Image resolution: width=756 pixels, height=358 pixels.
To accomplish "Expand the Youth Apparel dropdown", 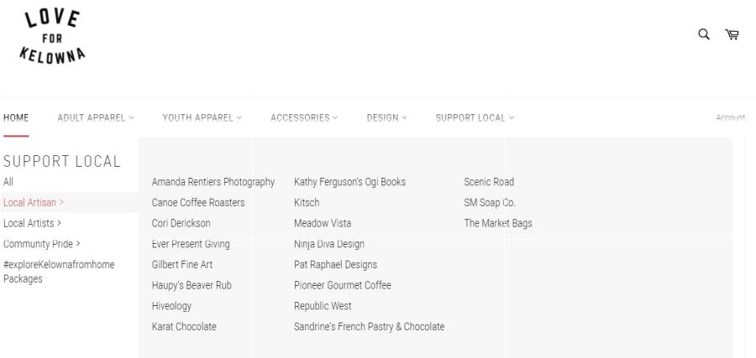I will (202, 117).
